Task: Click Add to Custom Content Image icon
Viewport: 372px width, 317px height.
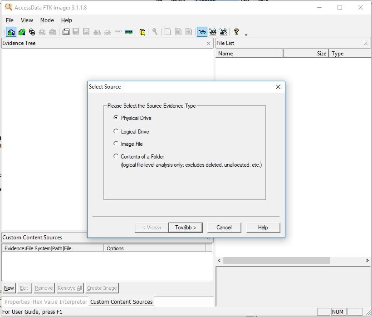Action: click(97, 32)
